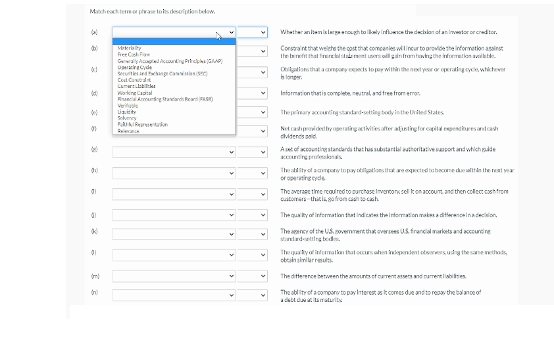The width and height of the screenshot is (554, 340).
Task: Open the small dropdown for row (a)
Action: coord(252,32)
